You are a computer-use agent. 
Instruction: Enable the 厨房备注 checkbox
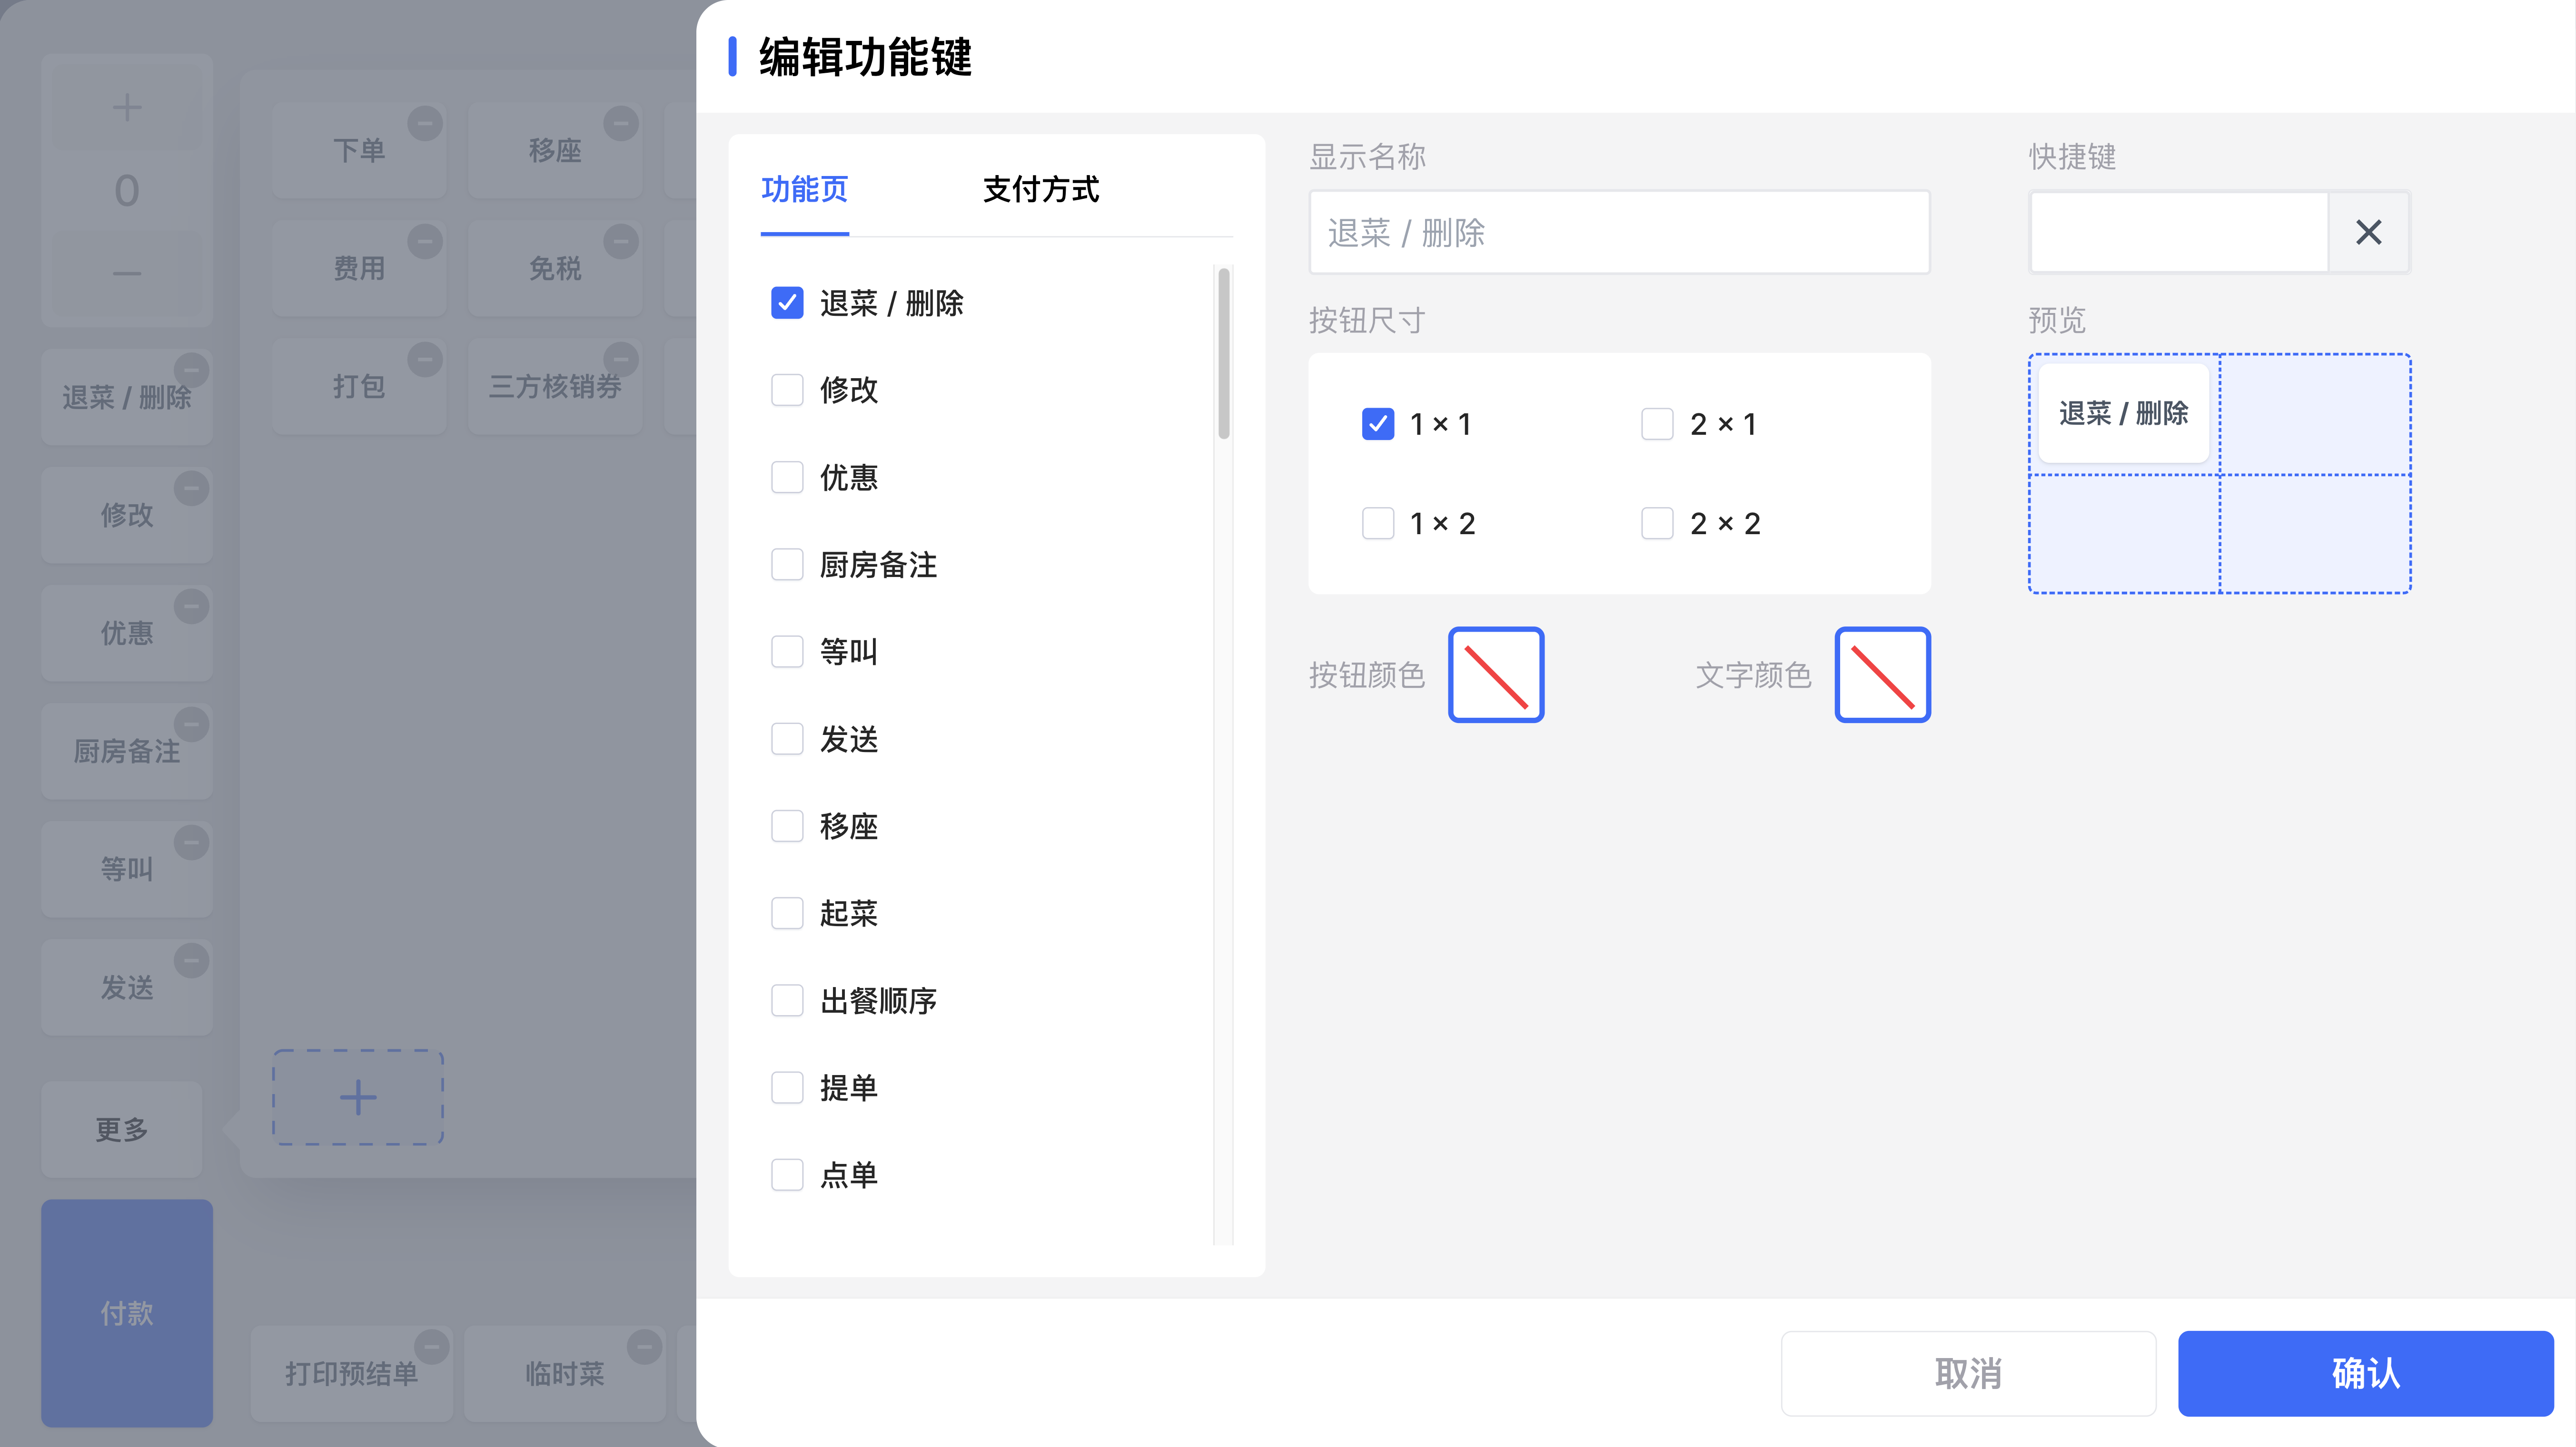pyautogui.click(x=787, y=565)
